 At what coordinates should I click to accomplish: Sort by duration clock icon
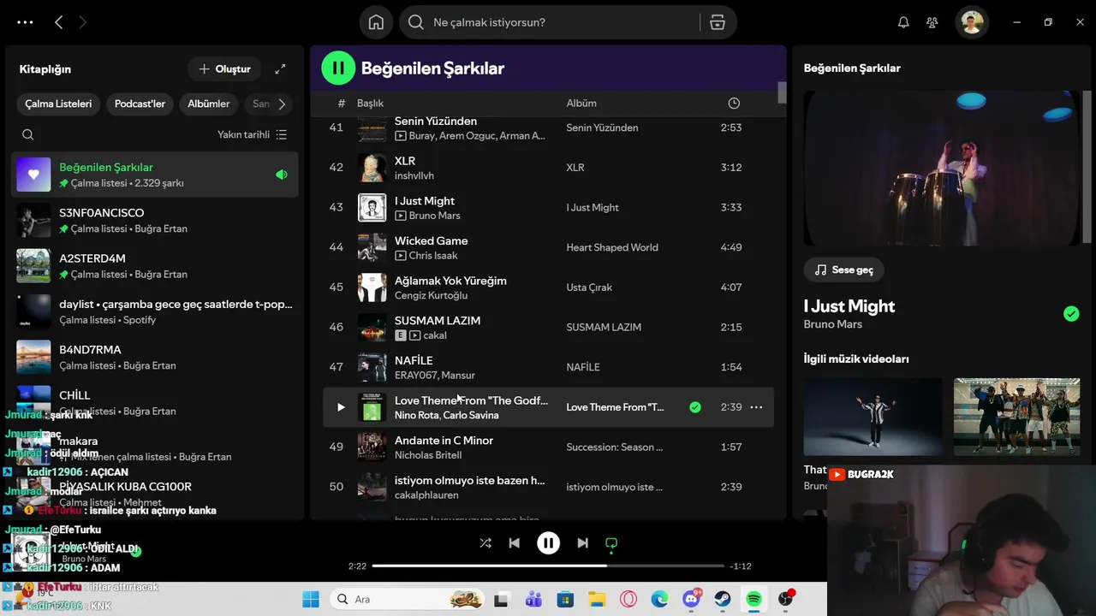pos(734,103)
